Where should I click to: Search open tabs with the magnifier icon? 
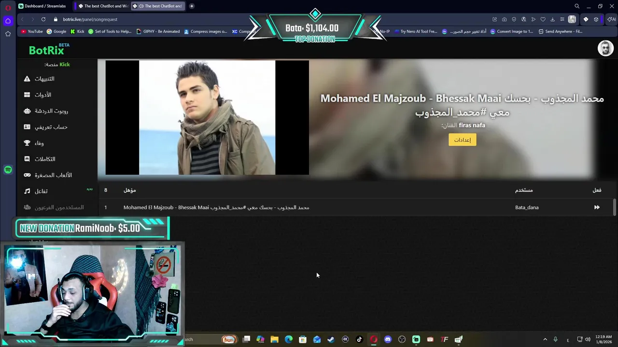tap(577, 6)
